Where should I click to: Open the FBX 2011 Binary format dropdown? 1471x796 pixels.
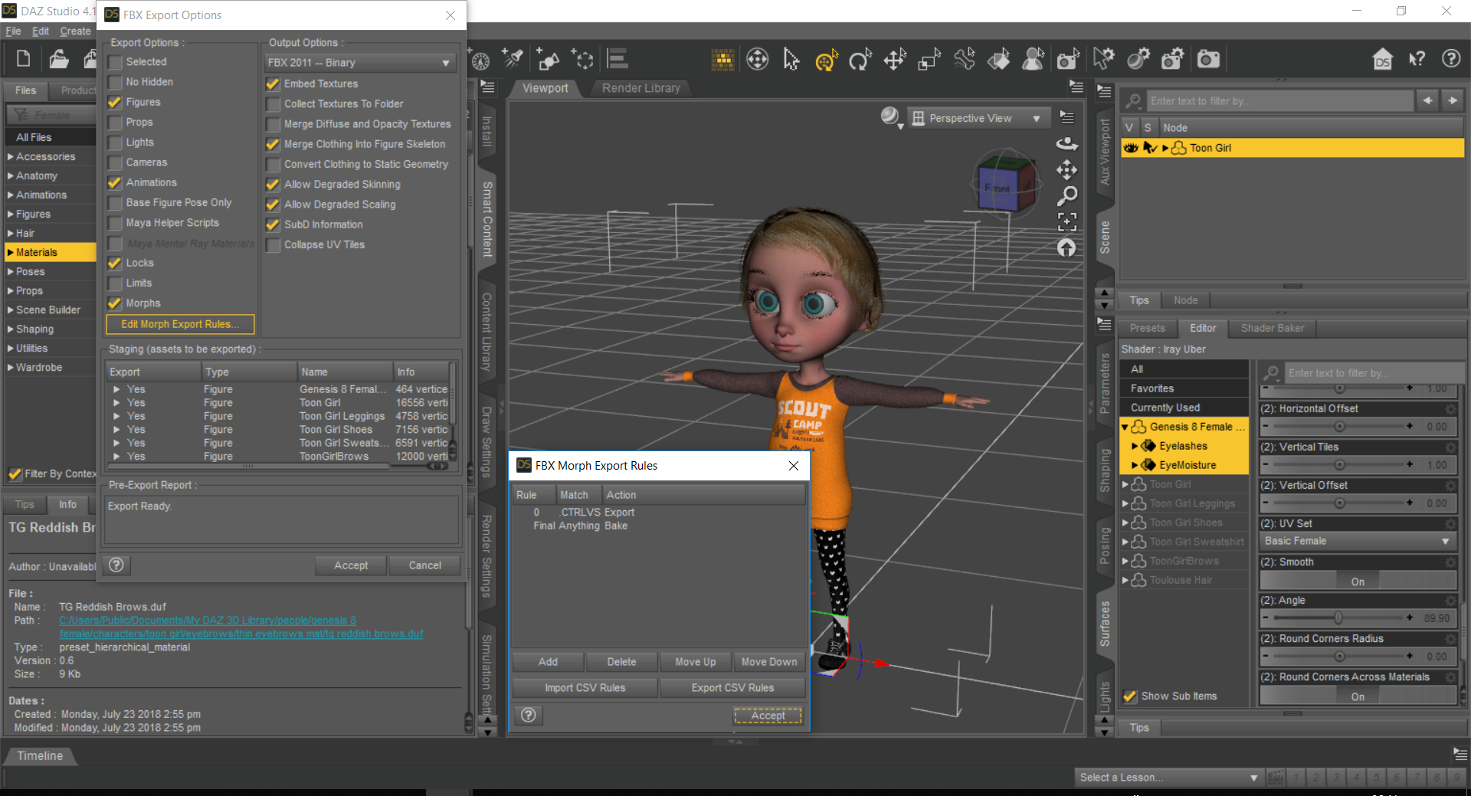click(359, 63)
